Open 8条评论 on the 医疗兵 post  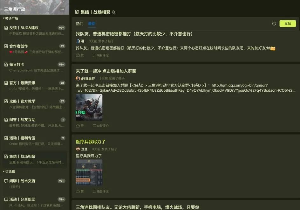point(101,192)
